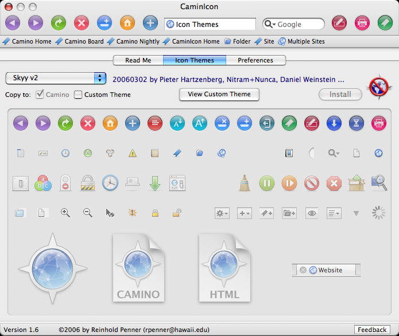Select the zoom-out magnifier icon
Viewport: 399px width, 336px height.
88,213
